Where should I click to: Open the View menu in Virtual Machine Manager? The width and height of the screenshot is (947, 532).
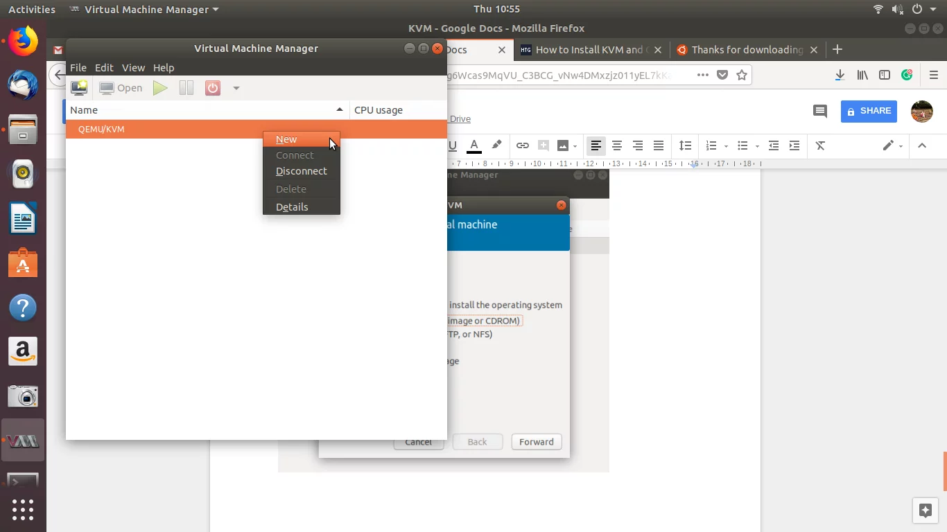pos(133,67)
